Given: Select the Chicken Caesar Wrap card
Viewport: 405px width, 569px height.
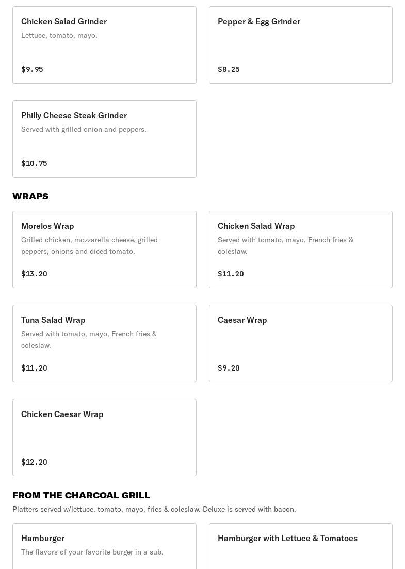Looking at the screenshot, I should (x=104, y=438).
